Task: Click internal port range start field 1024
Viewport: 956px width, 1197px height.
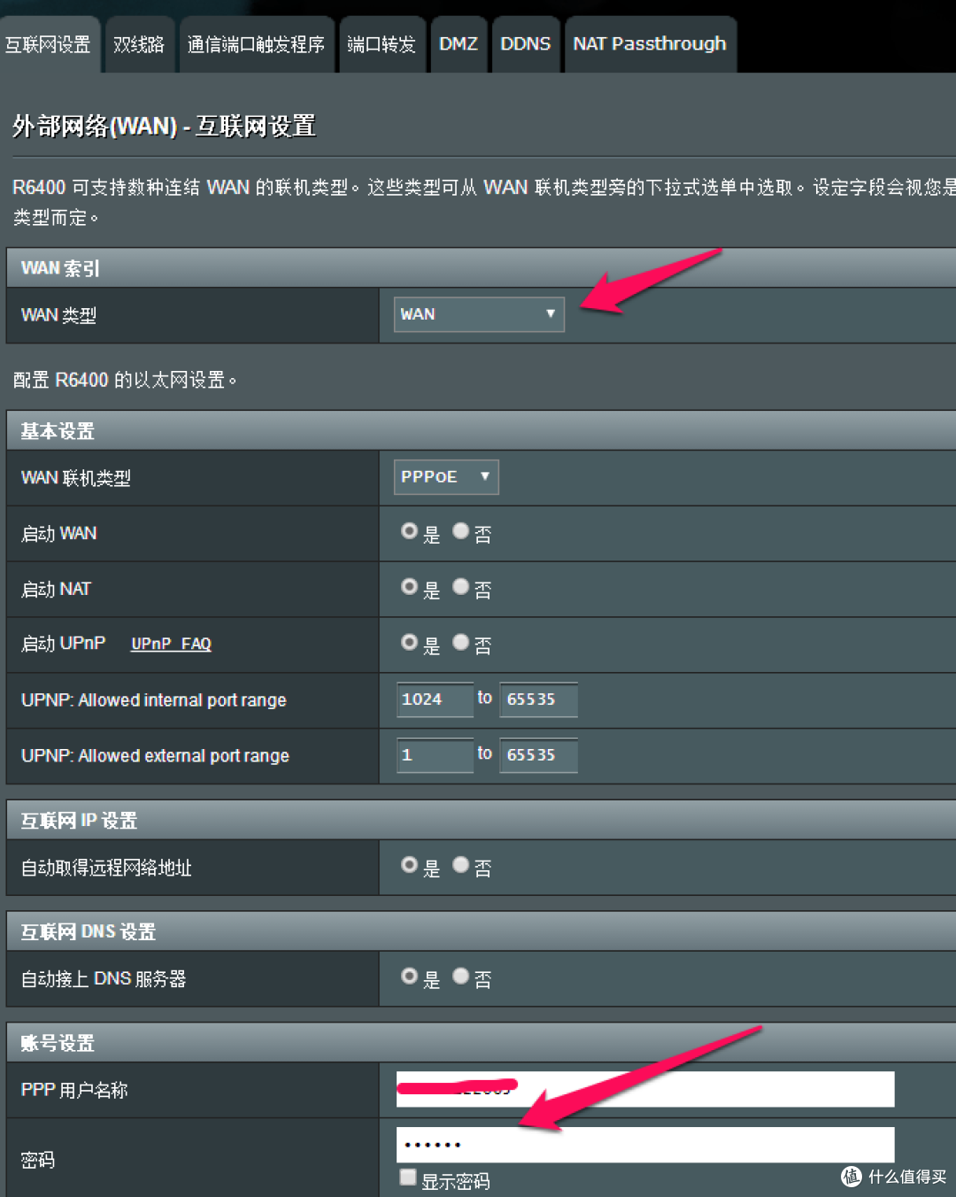Action: (x=434, y=699)
